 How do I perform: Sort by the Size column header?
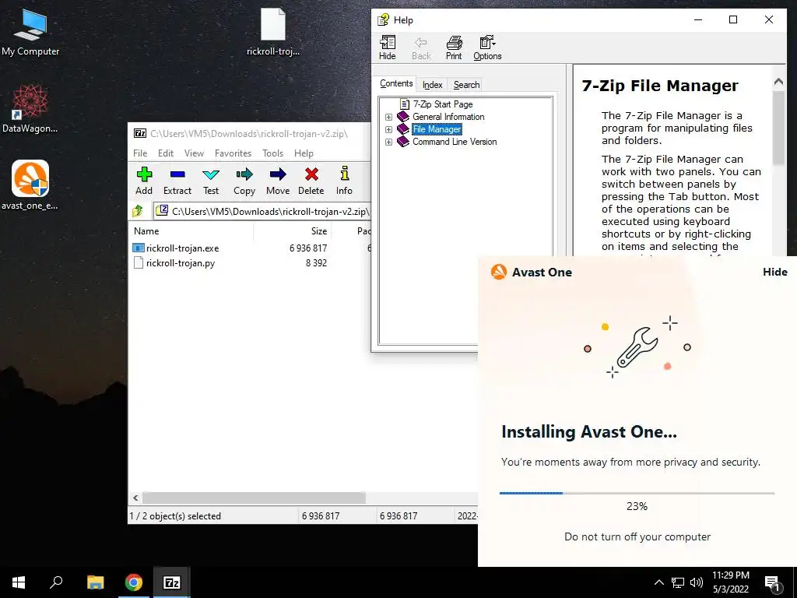[293, 230]
